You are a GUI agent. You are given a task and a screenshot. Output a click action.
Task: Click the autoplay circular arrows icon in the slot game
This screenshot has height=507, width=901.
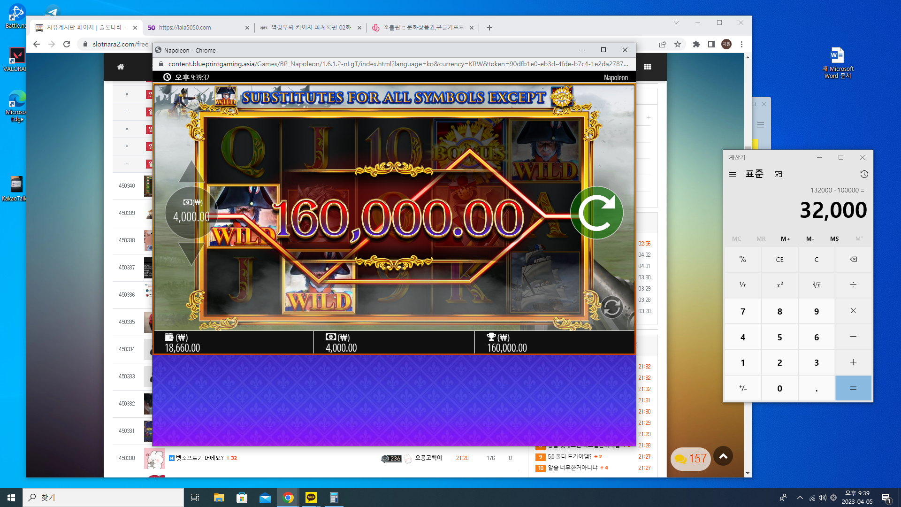point(612,307)
